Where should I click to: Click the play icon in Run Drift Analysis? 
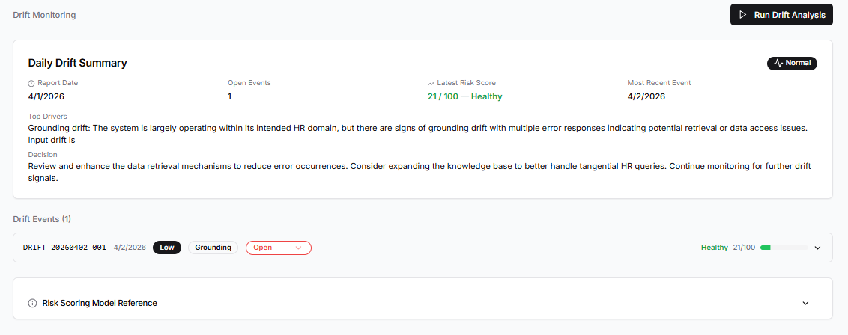point(742,15)
